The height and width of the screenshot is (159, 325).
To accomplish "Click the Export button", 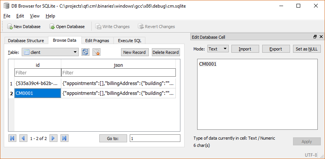I will (x=276, y=49).
